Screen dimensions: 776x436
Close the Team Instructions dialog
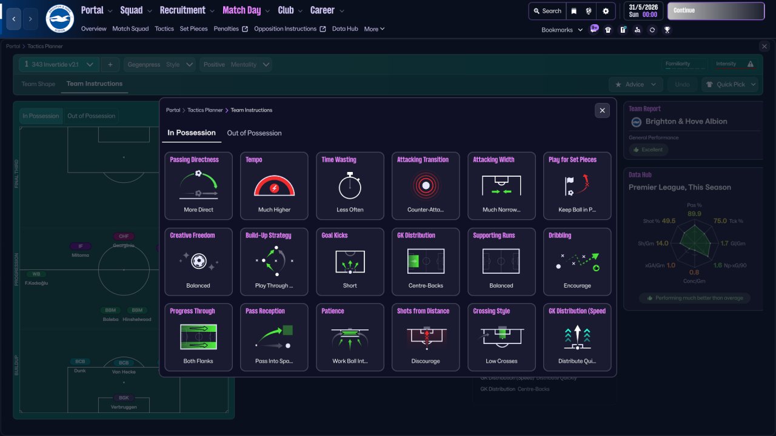(x=602, y=110)
